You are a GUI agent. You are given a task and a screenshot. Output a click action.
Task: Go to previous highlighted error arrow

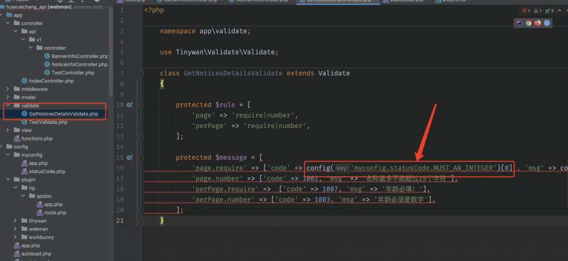pyautogui.click(x=559, y=11)
